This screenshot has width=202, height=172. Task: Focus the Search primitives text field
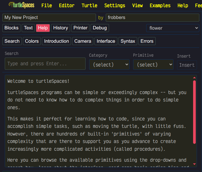pos(45,64)
